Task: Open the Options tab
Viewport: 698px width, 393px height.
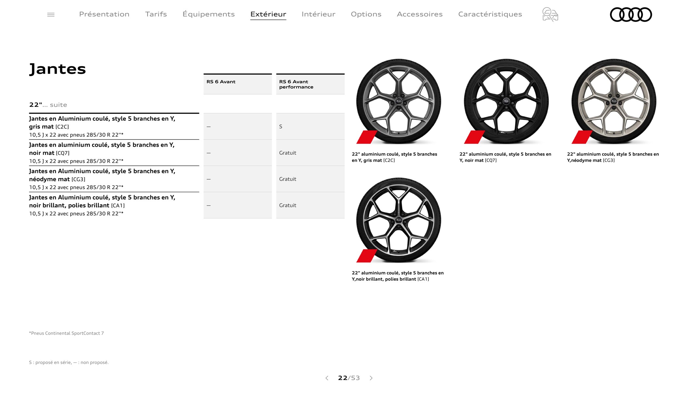Action: tap(366, 14)
